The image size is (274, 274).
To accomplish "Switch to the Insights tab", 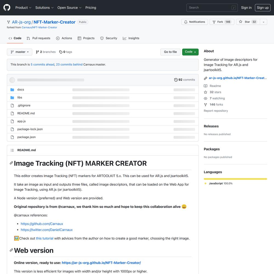I will (131, 38).
